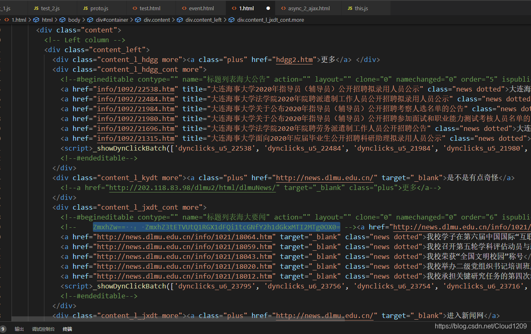Click the news.dlmu.edu.cn link in content_l_kydt line

325,178
